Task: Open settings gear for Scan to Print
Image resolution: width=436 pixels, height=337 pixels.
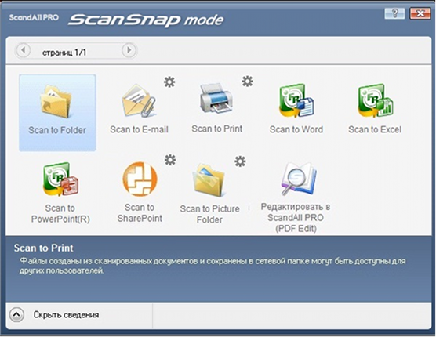Action: 247,82
